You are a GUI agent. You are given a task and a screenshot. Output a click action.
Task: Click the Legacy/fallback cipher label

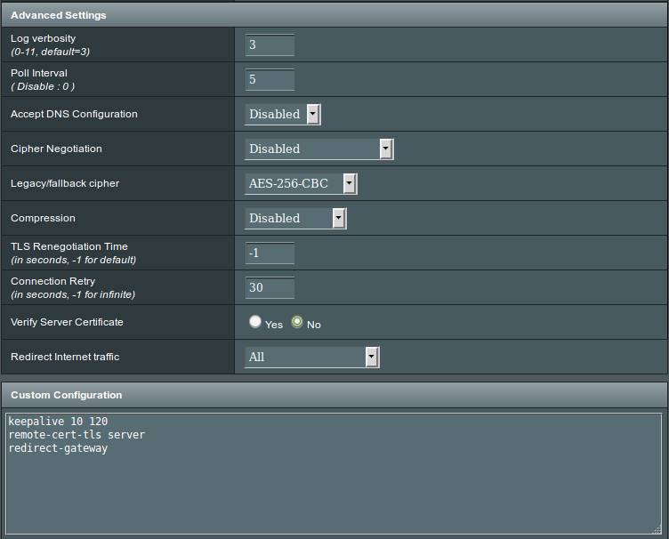tap(65, 183)
